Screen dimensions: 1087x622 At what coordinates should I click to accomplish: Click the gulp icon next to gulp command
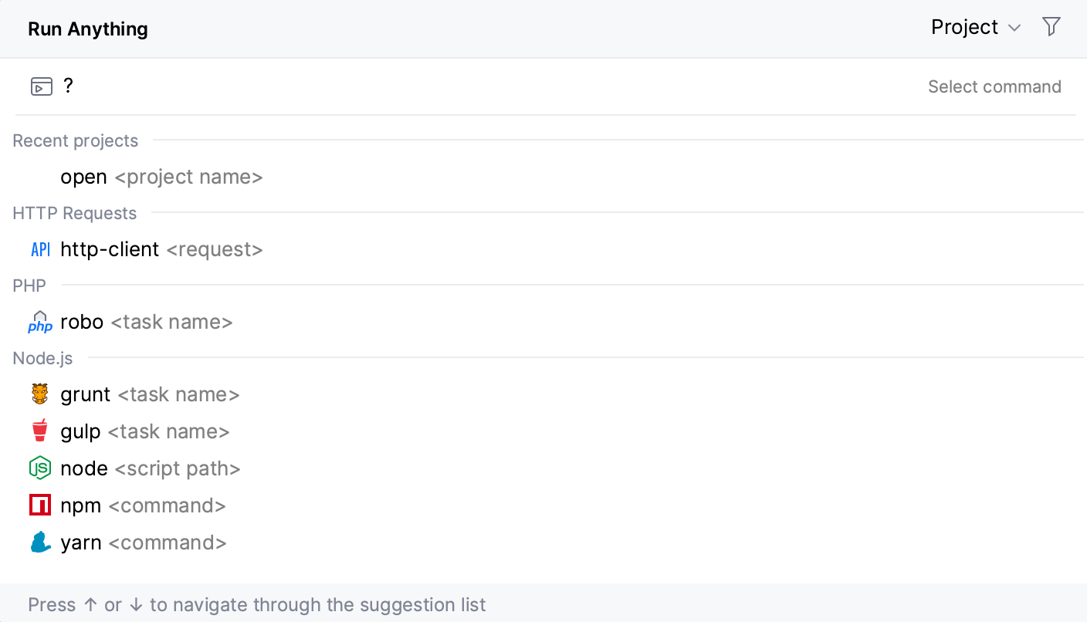click(x=39, y=431)
